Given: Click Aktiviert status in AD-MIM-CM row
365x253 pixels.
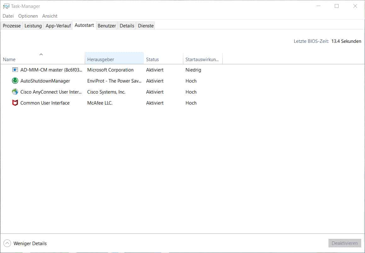Looking at the screenshot, I should coord(155,70).
